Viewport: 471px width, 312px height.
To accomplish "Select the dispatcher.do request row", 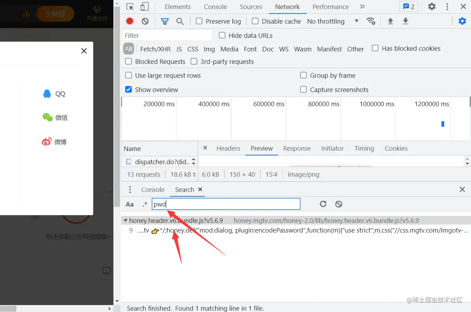I will click(159, 162).
